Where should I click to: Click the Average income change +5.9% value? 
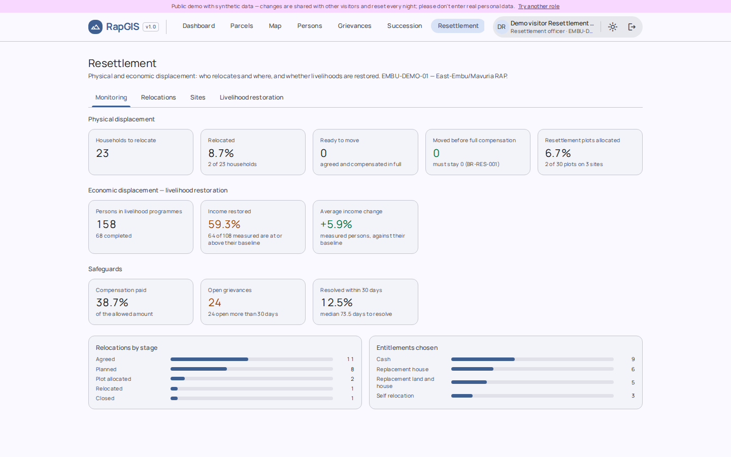coord(336,224)
